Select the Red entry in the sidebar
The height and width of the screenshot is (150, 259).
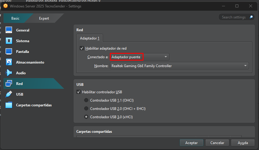pos(34,83)
